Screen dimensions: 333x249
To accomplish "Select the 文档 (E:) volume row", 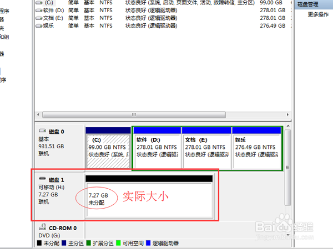I will point(163,18).
